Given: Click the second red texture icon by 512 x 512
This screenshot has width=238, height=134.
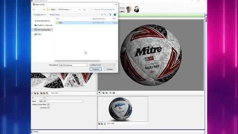Looking at the screenshot, I should [41, 93].
